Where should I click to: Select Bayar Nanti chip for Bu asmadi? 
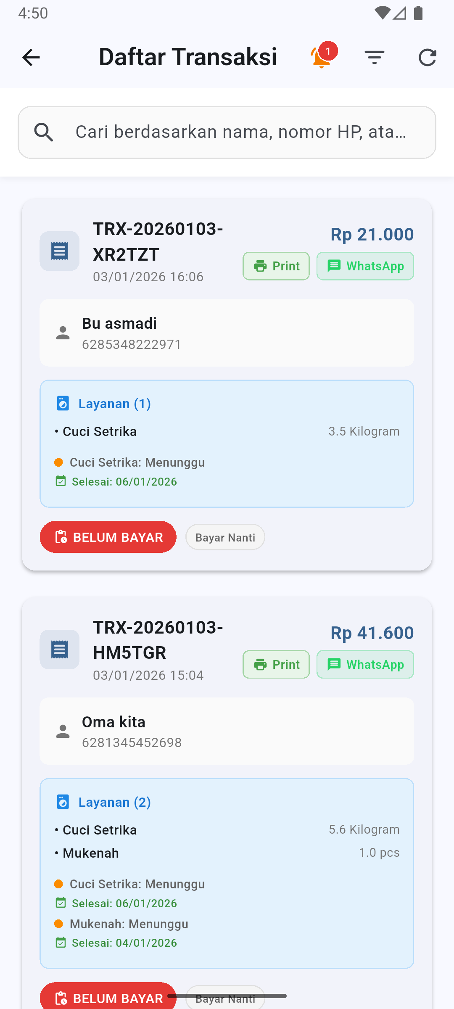225,537
